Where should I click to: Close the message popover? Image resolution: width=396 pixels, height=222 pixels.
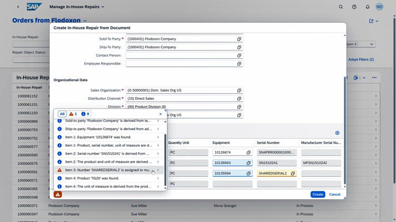click(x=161, y=114)
